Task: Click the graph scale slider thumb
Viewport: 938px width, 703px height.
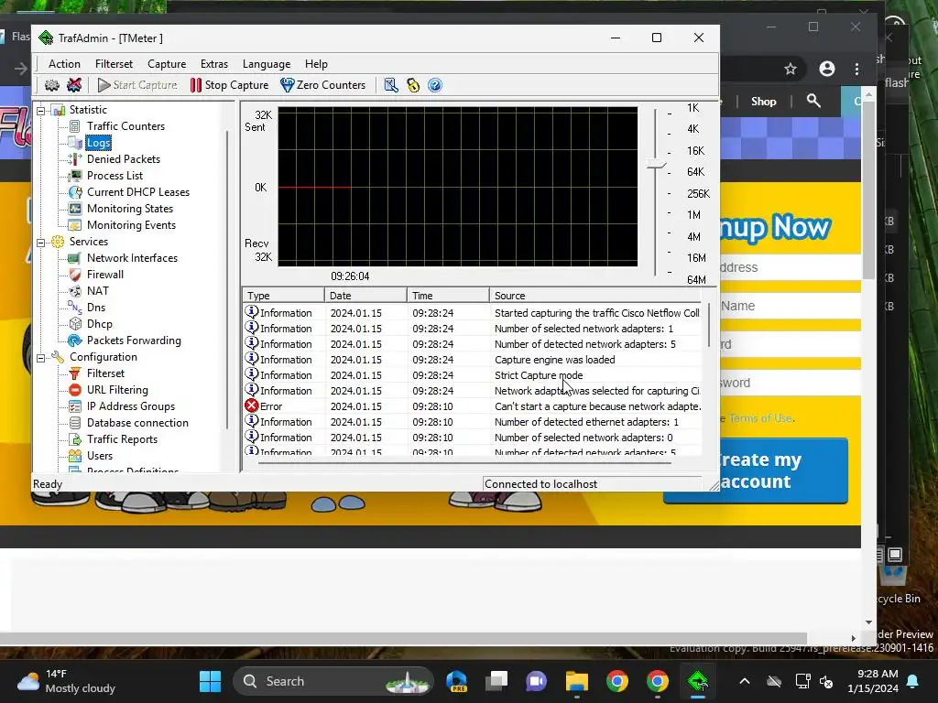Action: [x=656, y=165]
